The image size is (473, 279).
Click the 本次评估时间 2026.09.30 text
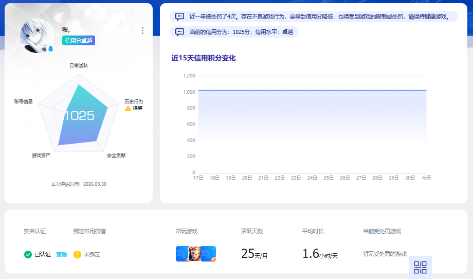79,184
